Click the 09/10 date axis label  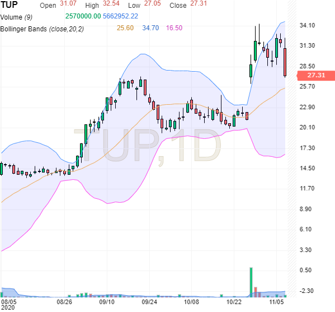point(107,302)
